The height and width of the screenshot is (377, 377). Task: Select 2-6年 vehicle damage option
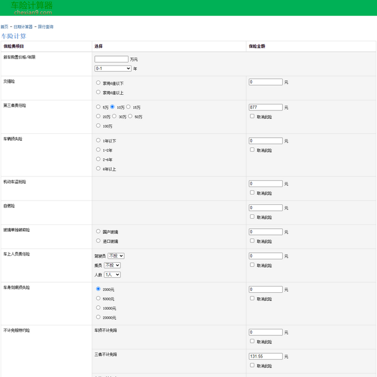[98, 159]
